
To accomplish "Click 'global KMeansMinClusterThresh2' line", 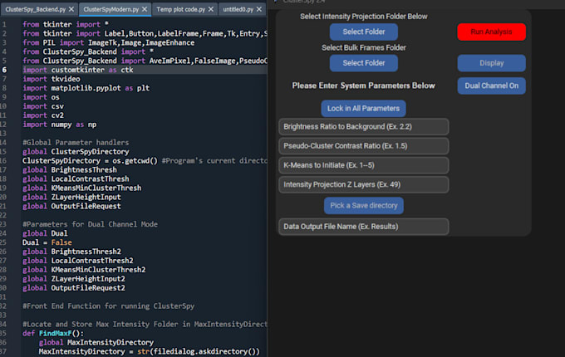I will pyautogui.click(x=84, y=270).
